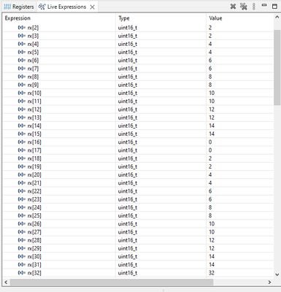
Task: Select the rx[26] expression row
Action: [138, 224]
